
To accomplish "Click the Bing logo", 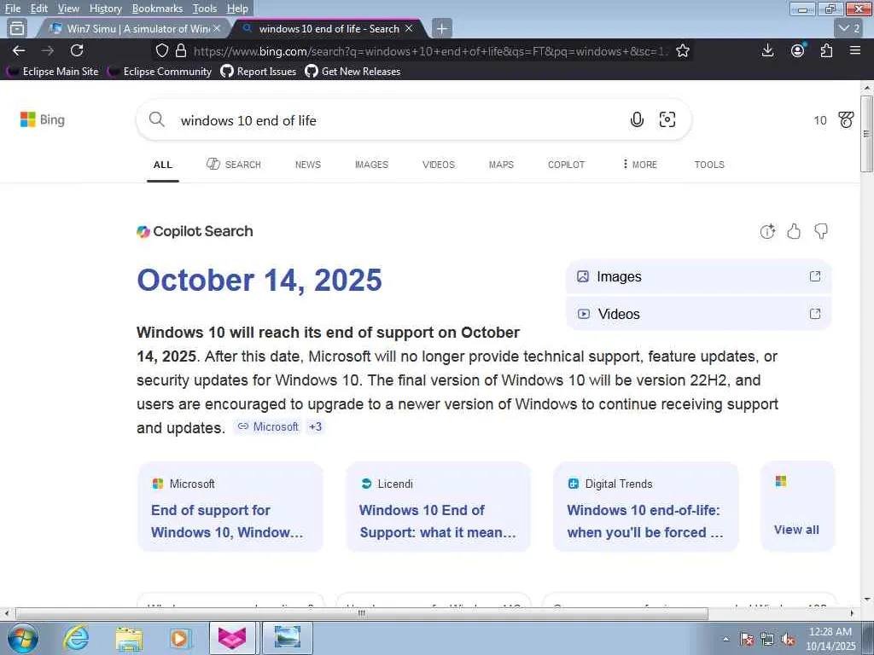I will tap(43, 119).
